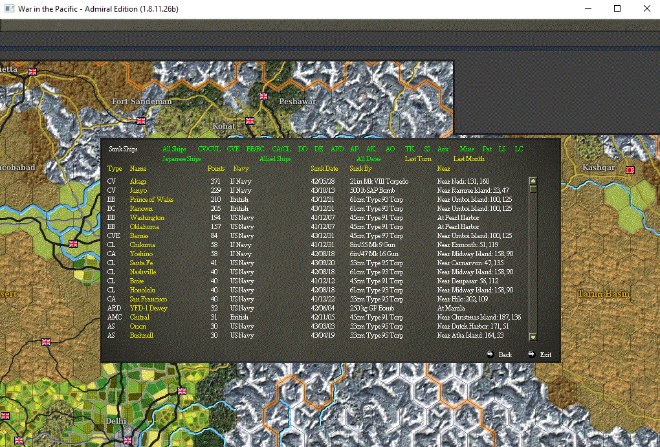Screen dimensions: 660x447
Task: Open ship YFD-1 Dewey in the list
Action: pos(149,308)
